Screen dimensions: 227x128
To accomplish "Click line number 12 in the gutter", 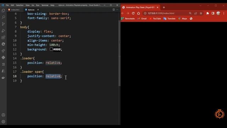I will point(15,49).
